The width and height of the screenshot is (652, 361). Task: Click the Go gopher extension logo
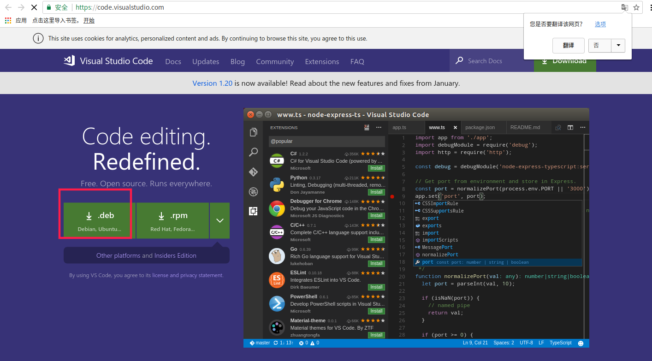[277, 256]
